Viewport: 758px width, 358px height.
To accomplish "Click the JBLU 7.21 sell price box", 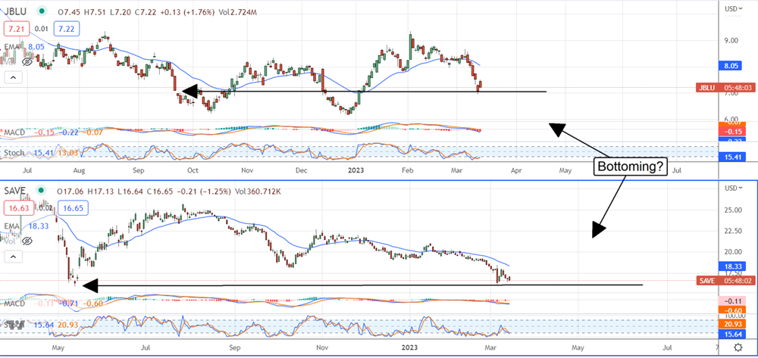I will pos(17,29).
